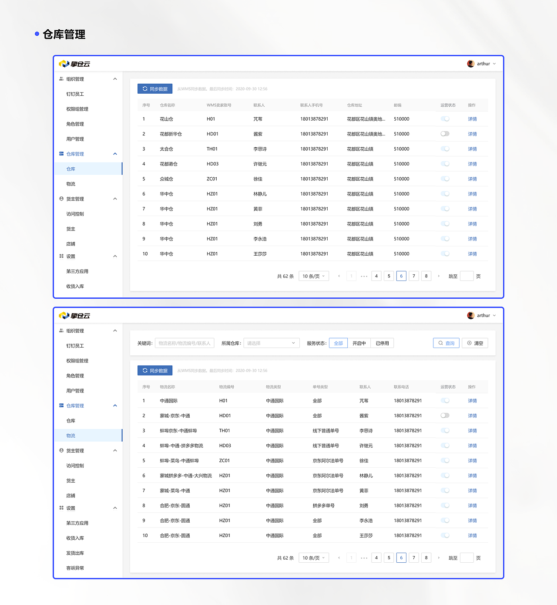Click 跳至 page input in warehouse pagination
The height and width of the screenshot is (605, 557).
click(x=467, y=276)
